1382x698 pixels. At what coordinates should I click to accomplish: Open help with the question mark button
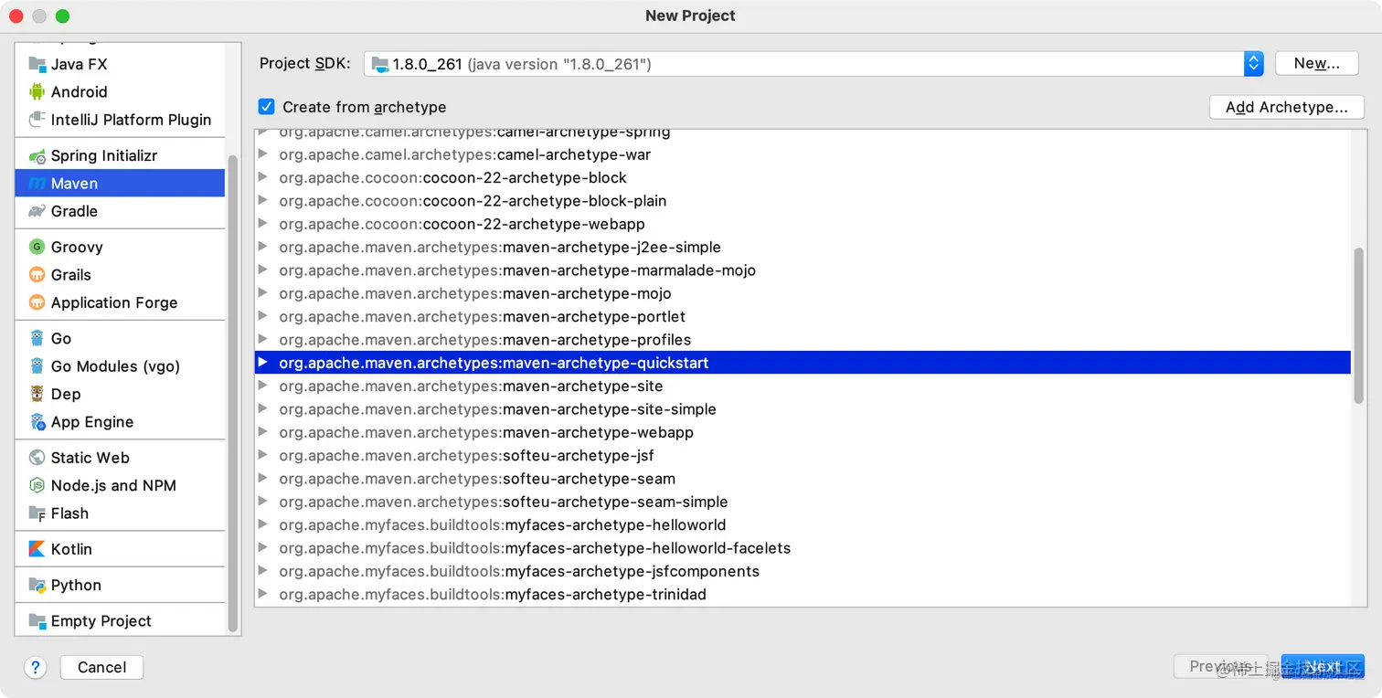click(35, 667)
